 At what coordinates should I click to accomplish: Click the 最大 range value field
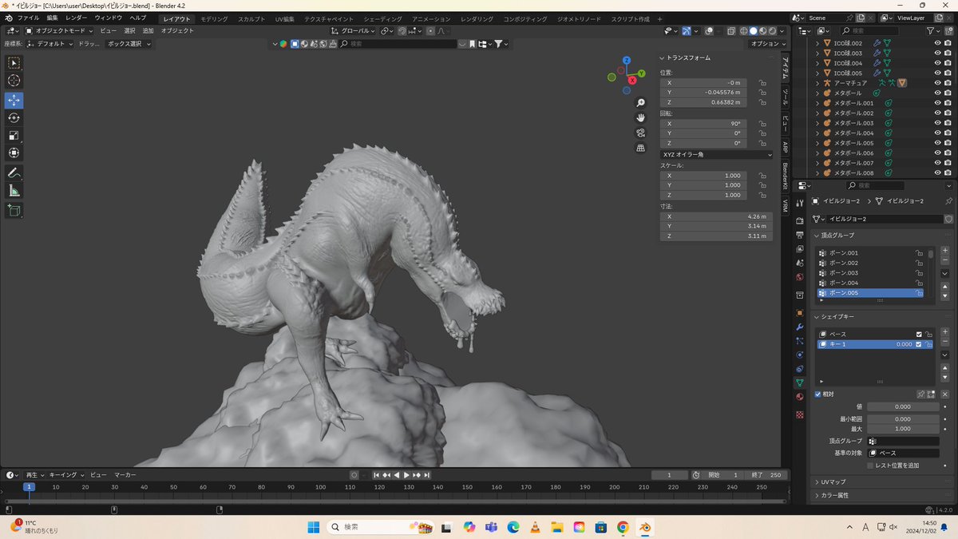point(903,429)
